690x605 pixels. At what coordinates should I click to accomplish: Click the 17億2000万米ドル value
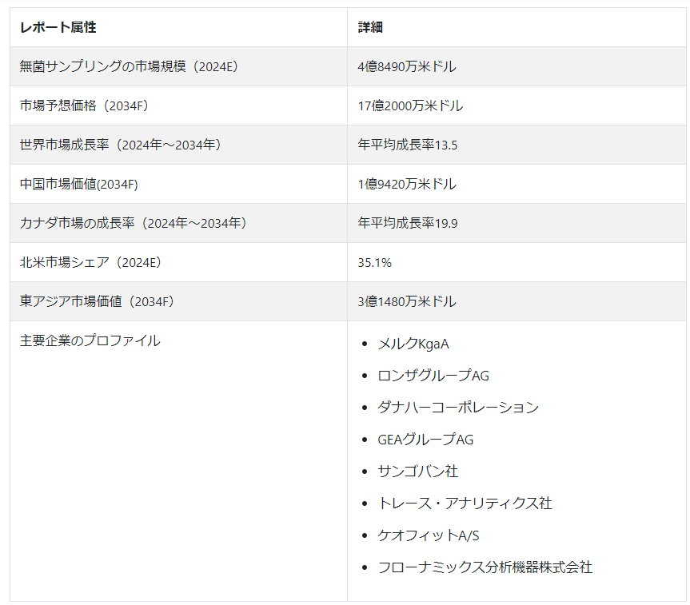tap(410, 105)
